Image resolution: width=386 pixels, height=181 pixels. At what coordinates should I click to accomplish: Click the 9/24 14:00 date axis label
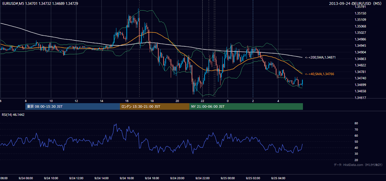tap(101, 178)
